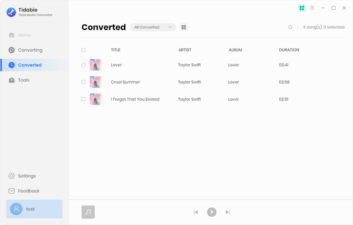Click the 3 song(s), 0 selected status text
Image resolution: width=353 pixels, height=225 pixels.
[x=324, y=27]
